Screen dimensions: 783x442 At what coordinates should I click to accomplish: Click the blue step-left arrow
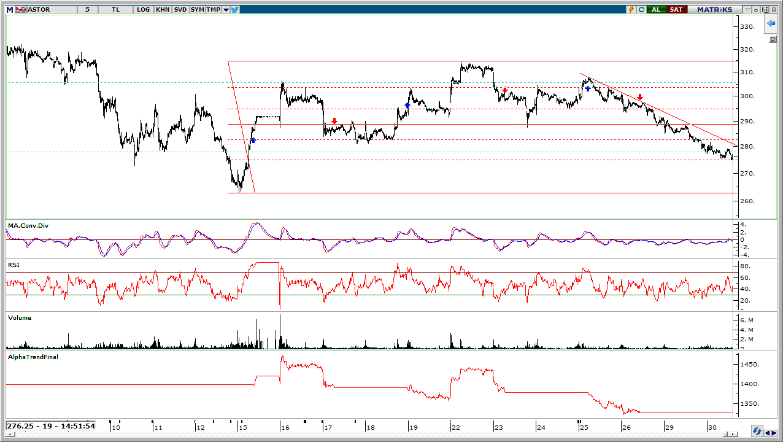click(x=767, y=433)
